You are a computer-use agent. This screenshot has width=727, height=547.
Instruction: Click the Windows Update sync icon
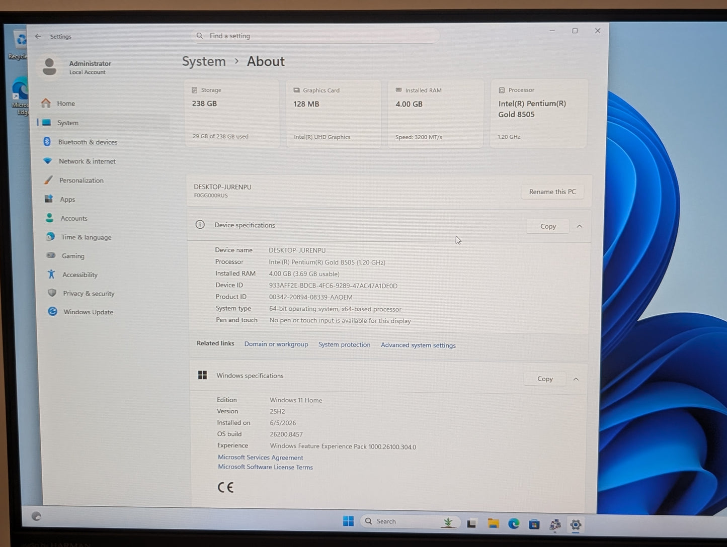pos(52,311)
